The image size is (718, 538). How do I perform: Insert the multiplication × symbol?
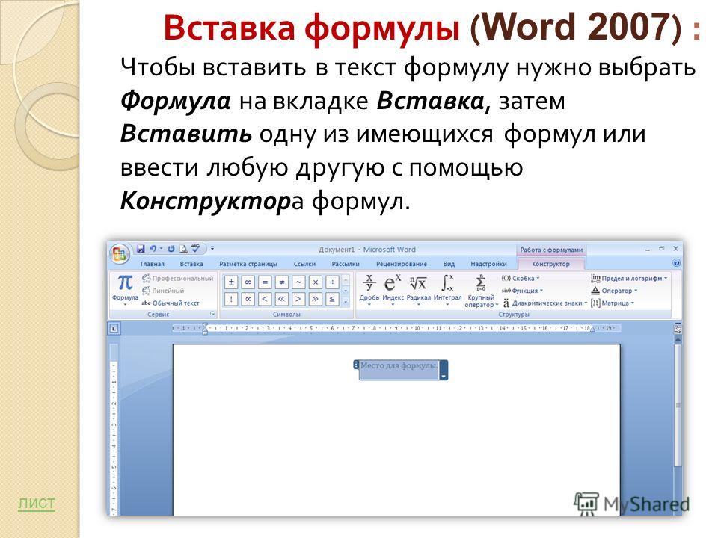pos(316,282)
